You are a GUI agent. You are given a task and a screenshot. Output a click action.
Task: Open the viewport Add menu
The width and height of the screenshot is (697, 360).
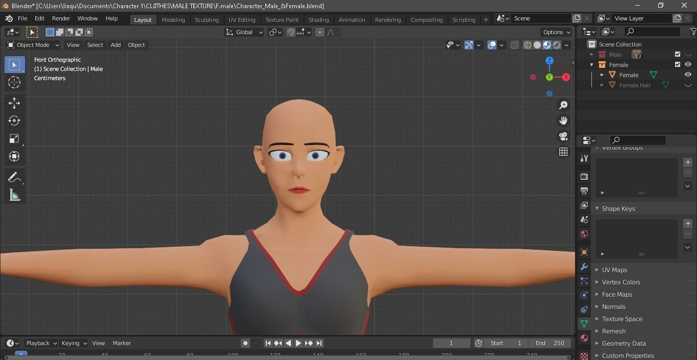coord(116,45)
